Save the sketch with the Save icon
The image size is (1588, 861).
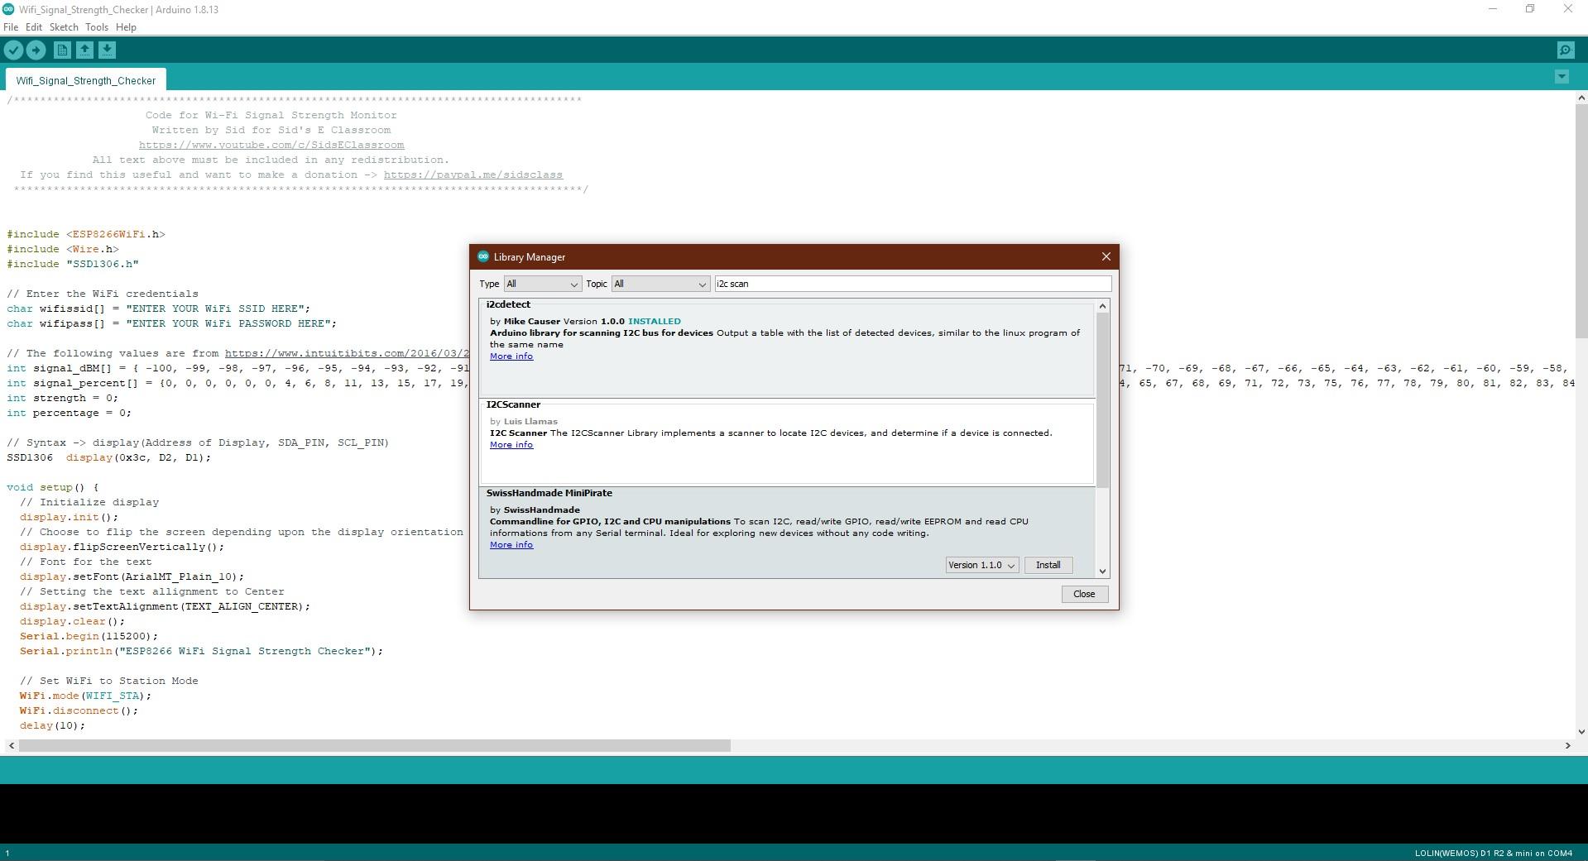pyautogui.click(x=107, y=50)
